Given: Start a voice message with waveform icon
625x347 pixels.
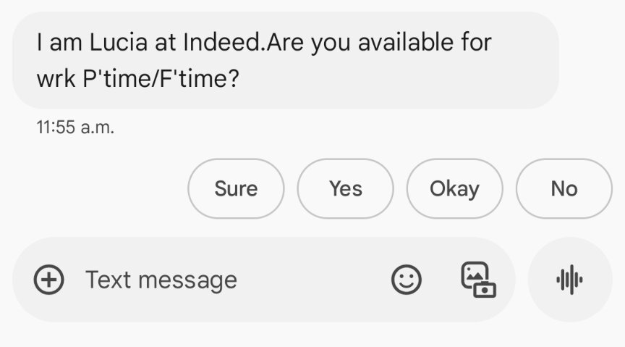Looking at the screenshot, I should coord(569,280).
